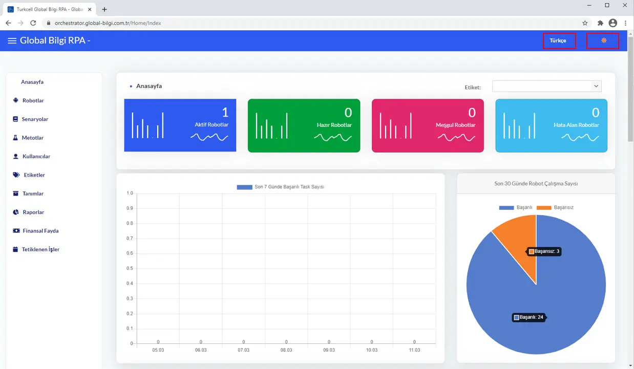Open Tetiklenen İşler menu item
Screen dimensions: 634x369
40,250
